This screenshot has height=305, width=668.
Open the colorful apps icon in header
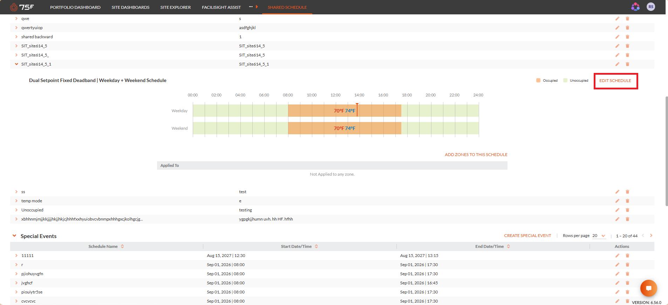click(635, 7)
